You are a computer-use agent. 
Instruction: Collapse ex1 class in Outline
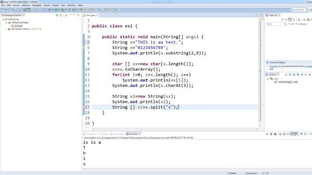[x=268, y=79]
